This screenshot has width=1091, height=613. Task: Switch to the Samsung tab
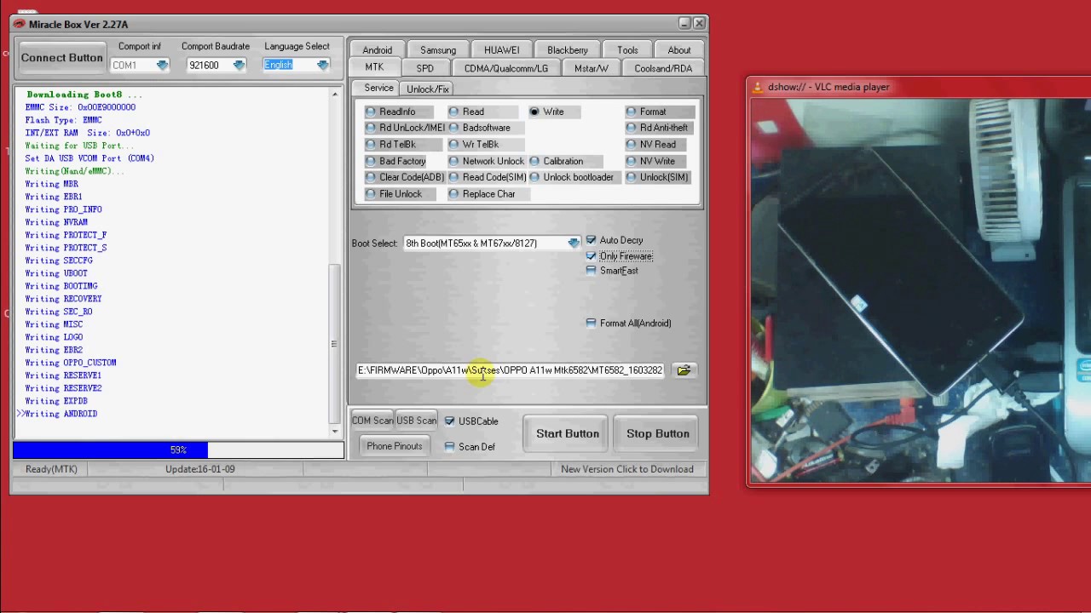click(438, 50)
